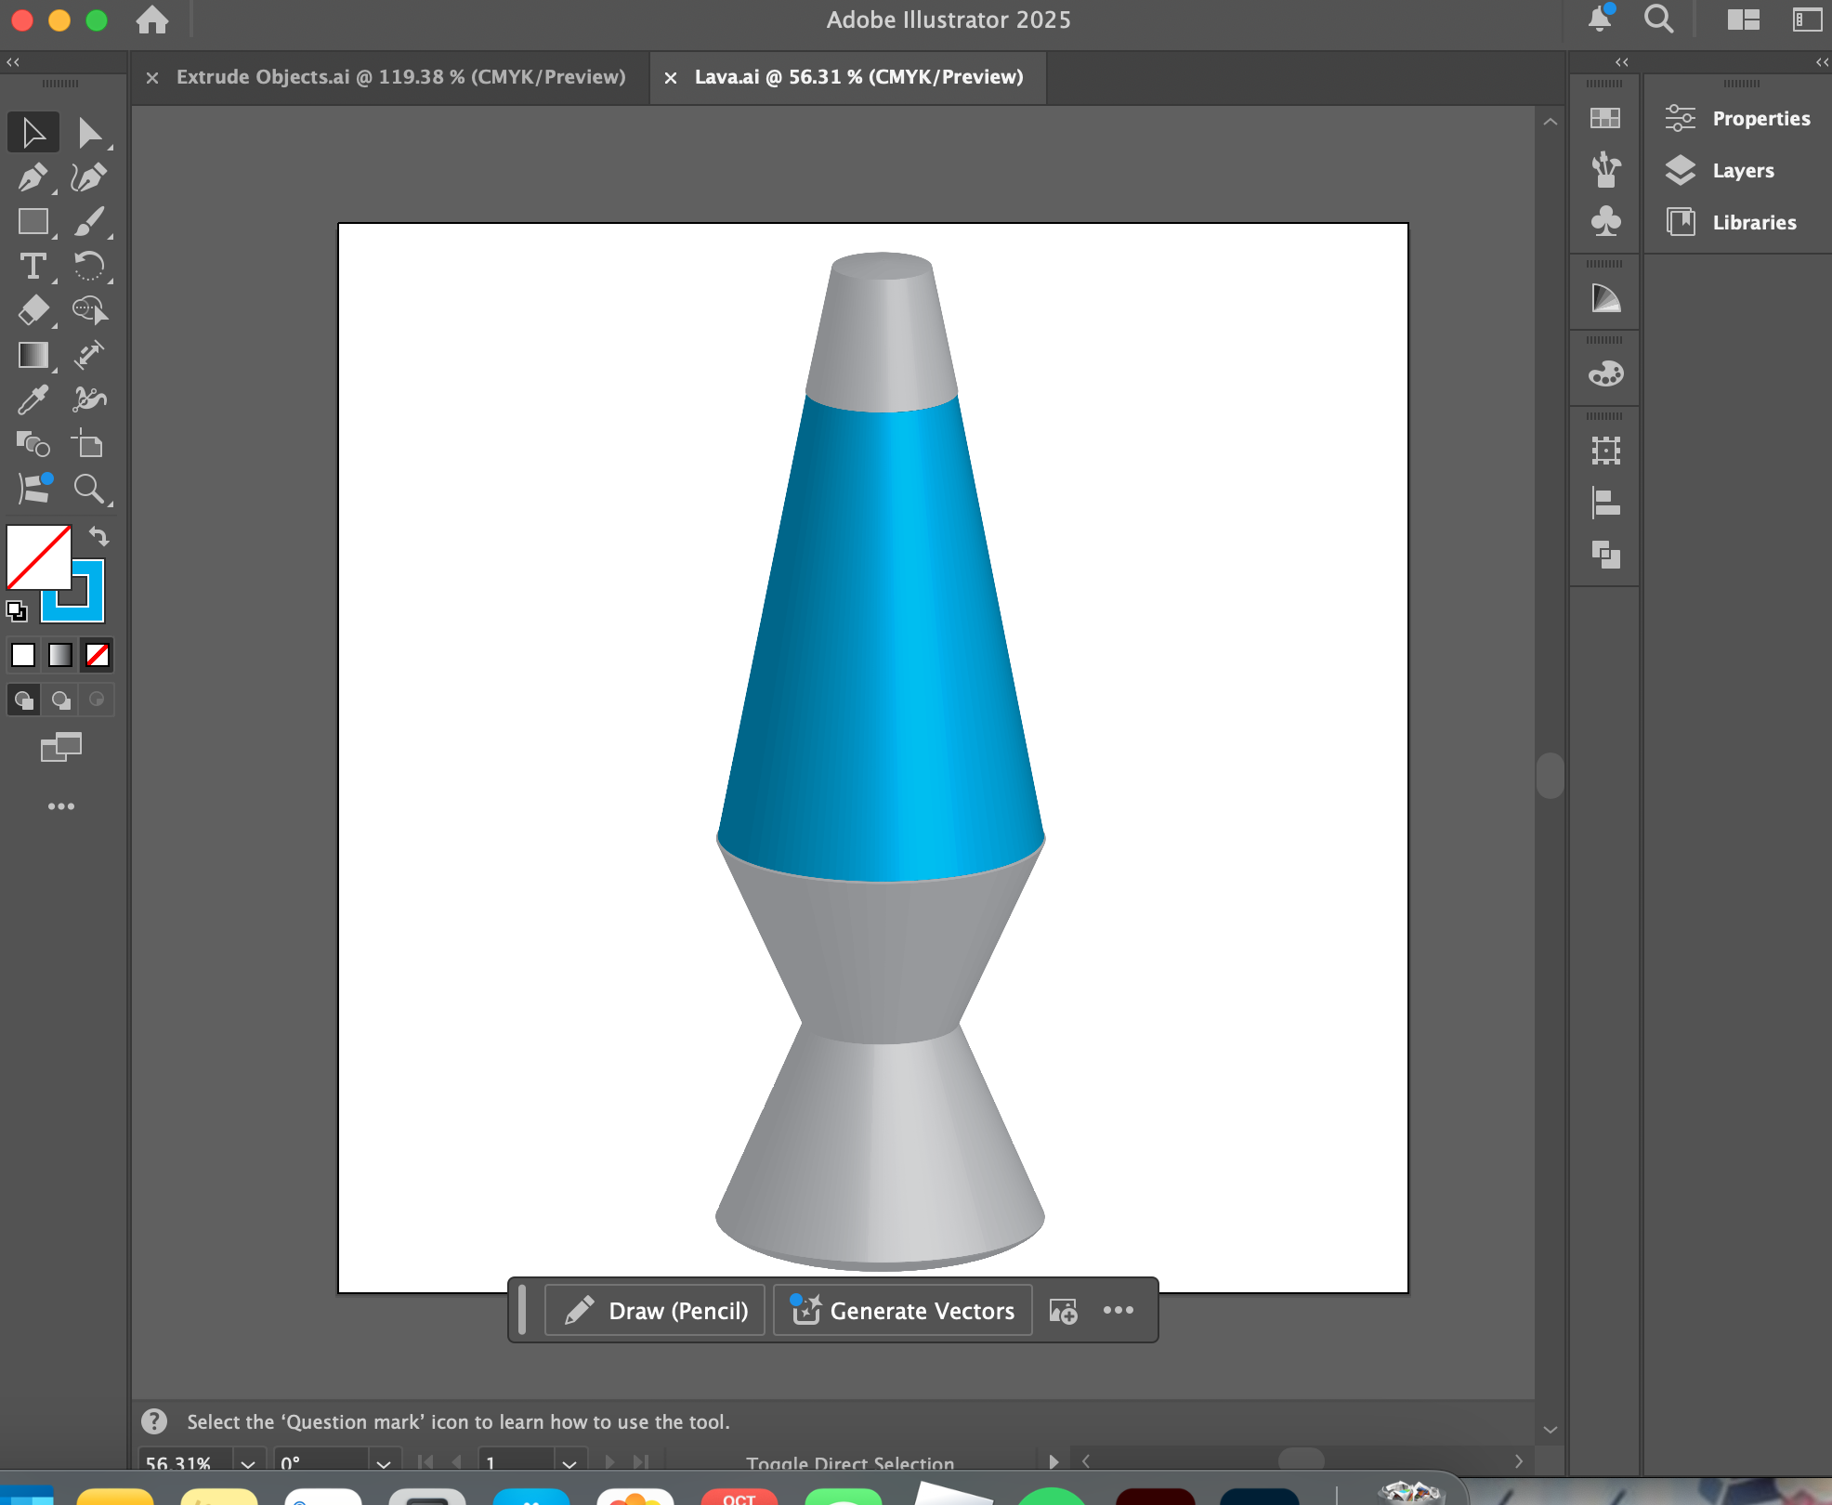
Task: Open the Brushes panel icon
Action: 1605,170
